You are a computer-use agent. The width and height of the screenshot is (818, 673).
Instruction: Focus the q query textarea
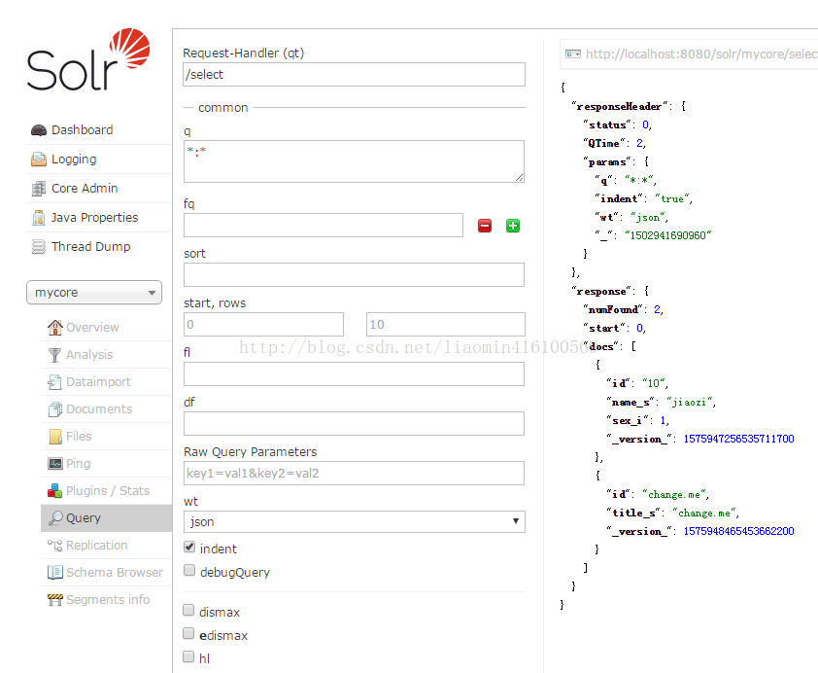tap(354, 161)
